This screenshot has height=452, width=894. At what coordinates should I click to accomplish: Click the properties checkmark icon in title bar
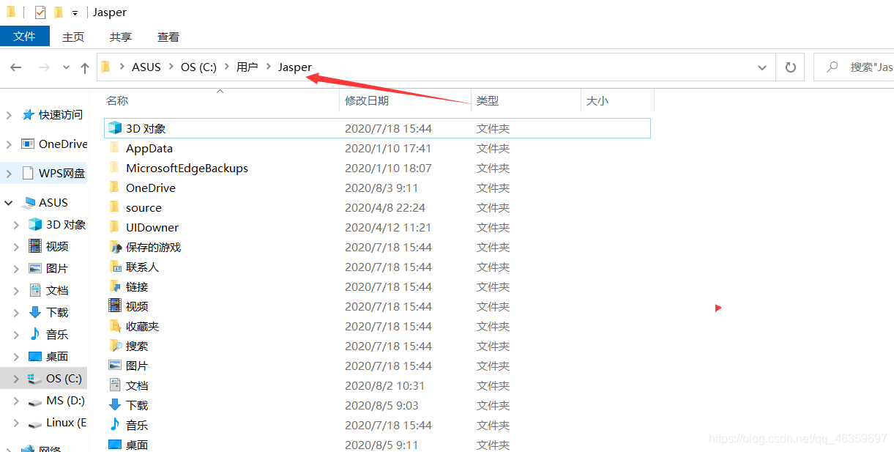pyautogui.click(x=40, y=12)
